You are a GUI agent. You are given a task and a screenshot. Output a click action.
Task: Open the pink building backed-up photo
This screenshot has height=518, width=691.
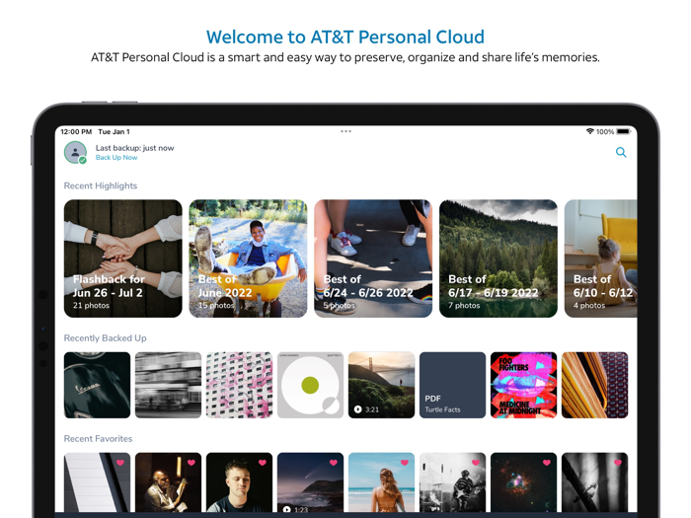tap(239, 385)
